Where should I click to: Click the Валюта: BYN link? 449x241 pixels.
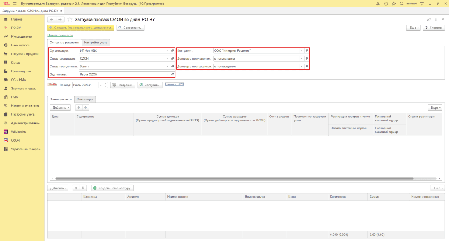click(175, 84)
